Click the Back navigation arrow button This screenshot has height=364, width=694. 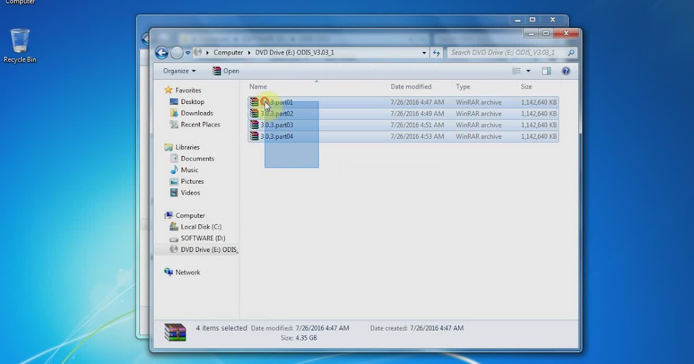[162, 53]
